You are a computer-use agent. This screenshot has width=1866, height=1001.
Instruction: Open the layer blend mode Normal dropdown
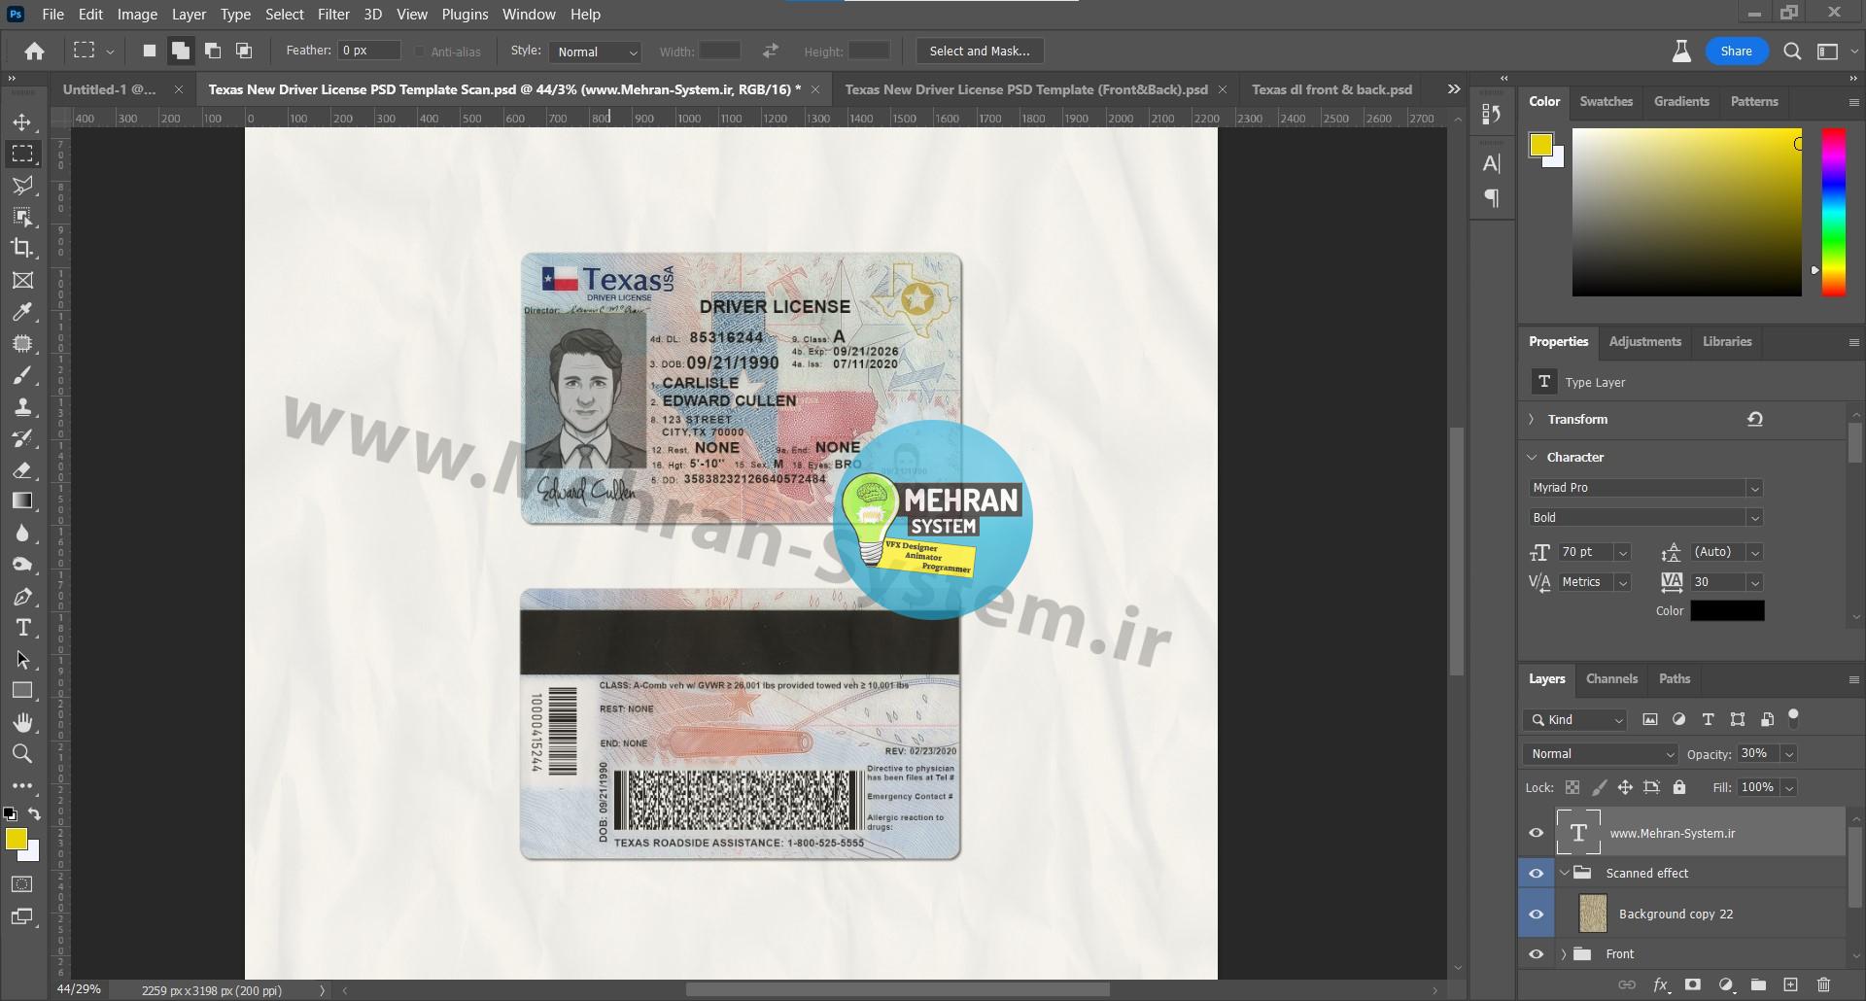click(x=1600, y=754)
